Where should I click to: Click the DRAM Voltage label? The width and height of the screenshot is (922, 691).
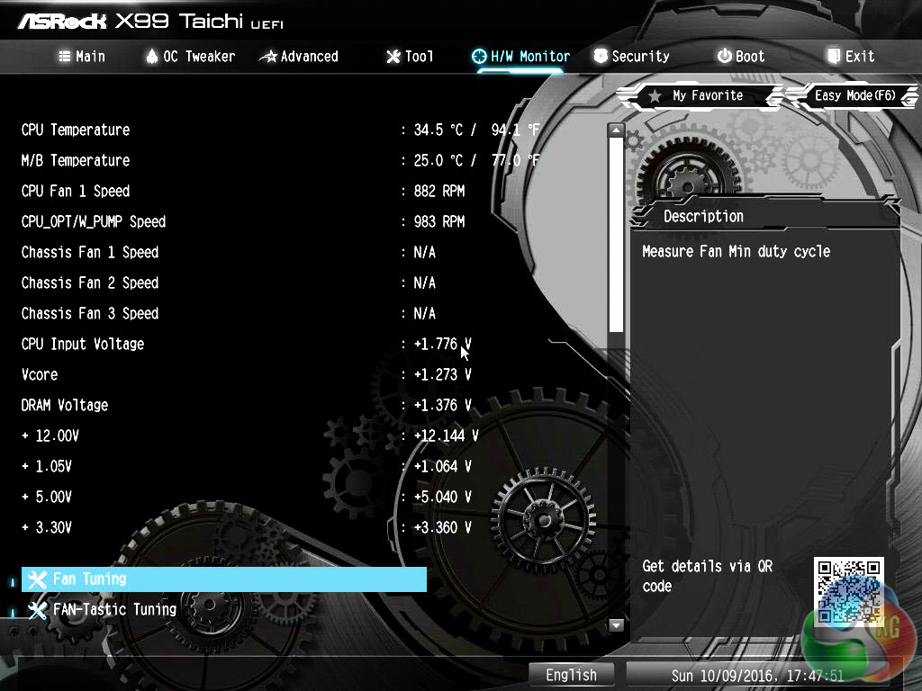(x=65, y=405)
